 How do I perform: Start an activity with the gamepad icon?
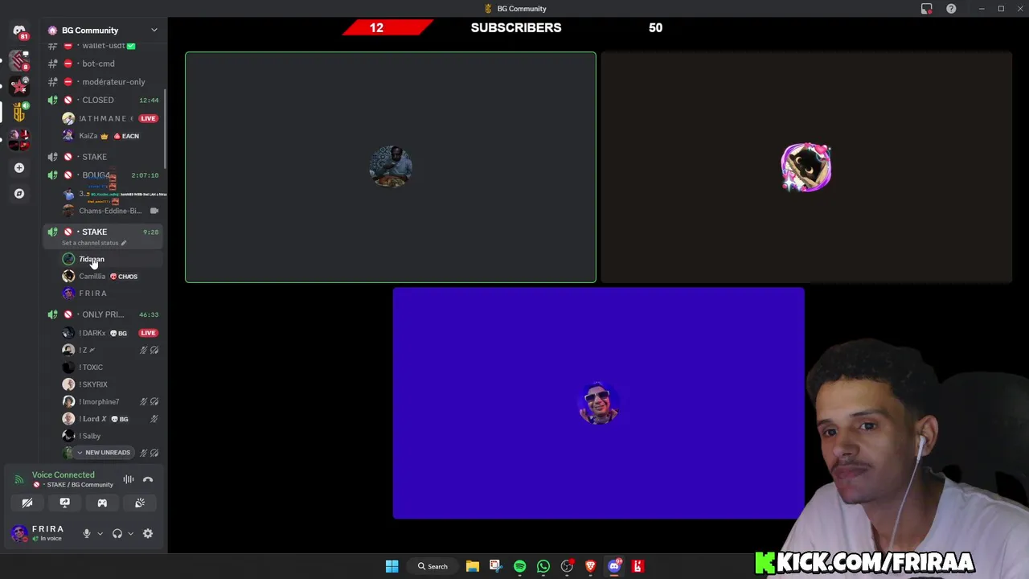pos(102,503)
